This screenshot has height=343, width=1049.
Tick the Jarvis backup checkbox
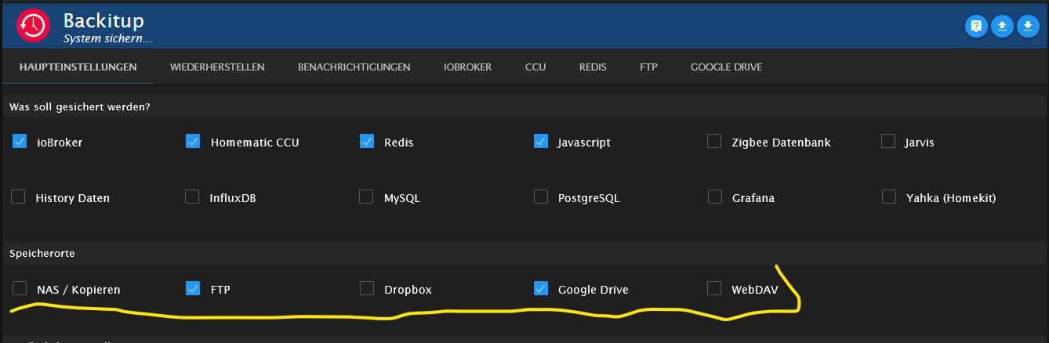click(888, 141)
